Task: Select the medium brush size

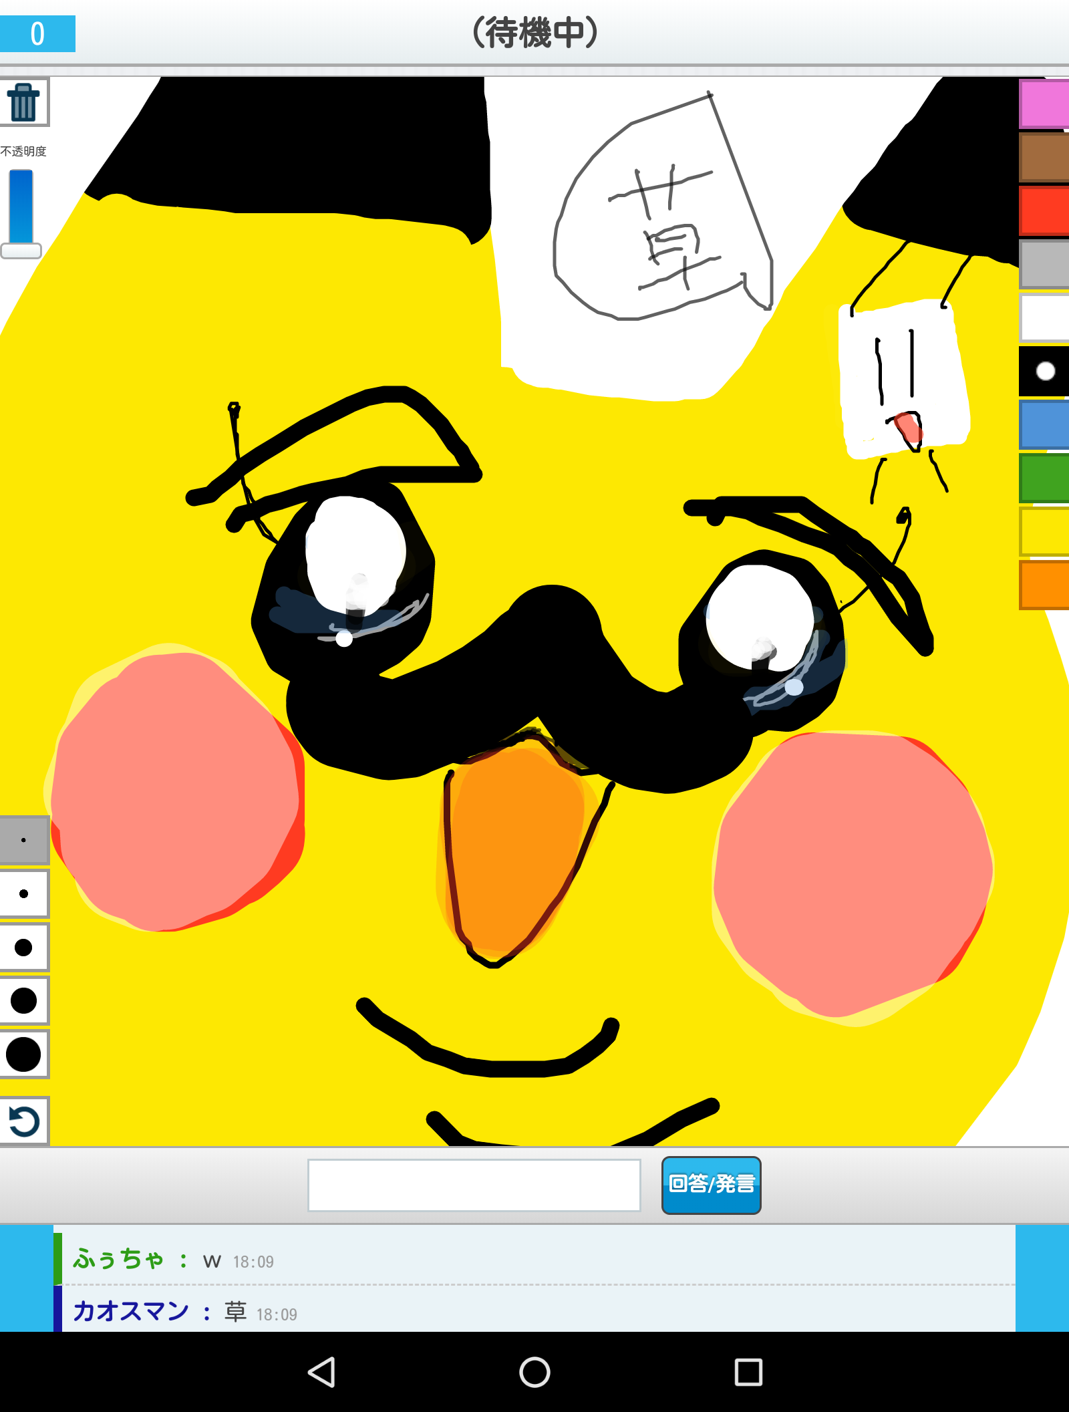Action: [24, 947]
